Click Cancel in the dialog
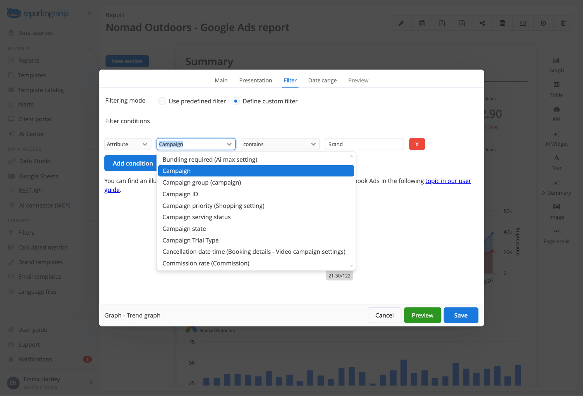 [384, 315]
